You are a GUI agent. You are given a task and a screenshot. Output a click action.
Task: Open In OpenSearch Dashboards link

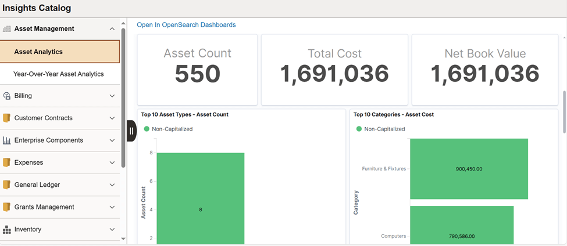coord(186,25)
